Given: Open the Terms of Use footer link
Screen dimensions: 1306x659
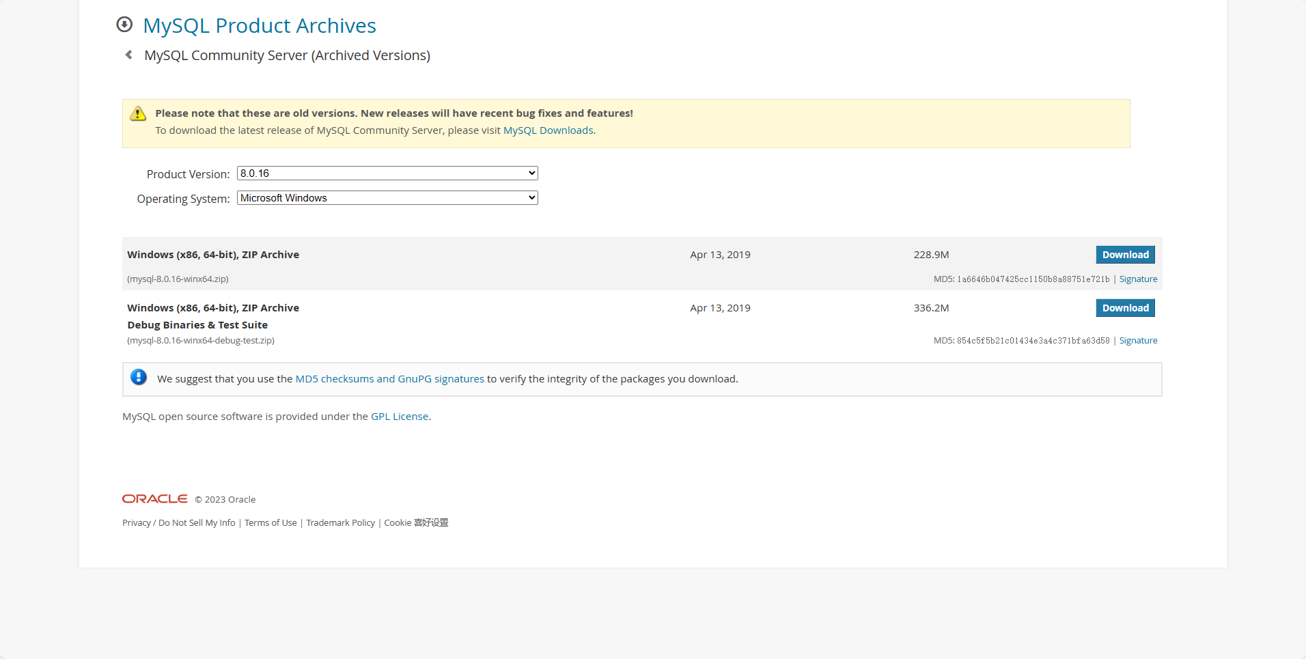Looking at the screenshot, I should (x=270, y=523).
